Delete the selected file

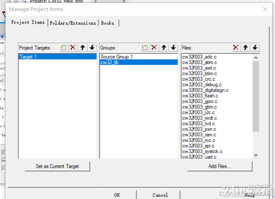pyautogui.click(x=236, y=48)
